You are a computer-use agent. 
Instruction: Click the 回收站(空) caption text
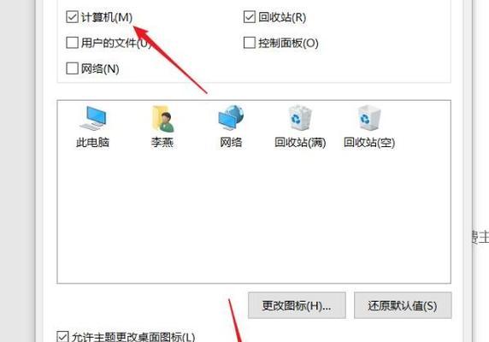[x=369, y=143]
